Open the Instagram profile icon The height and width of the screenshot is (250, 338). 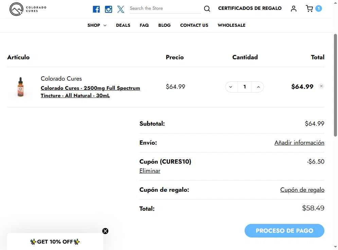pos(108,9)
